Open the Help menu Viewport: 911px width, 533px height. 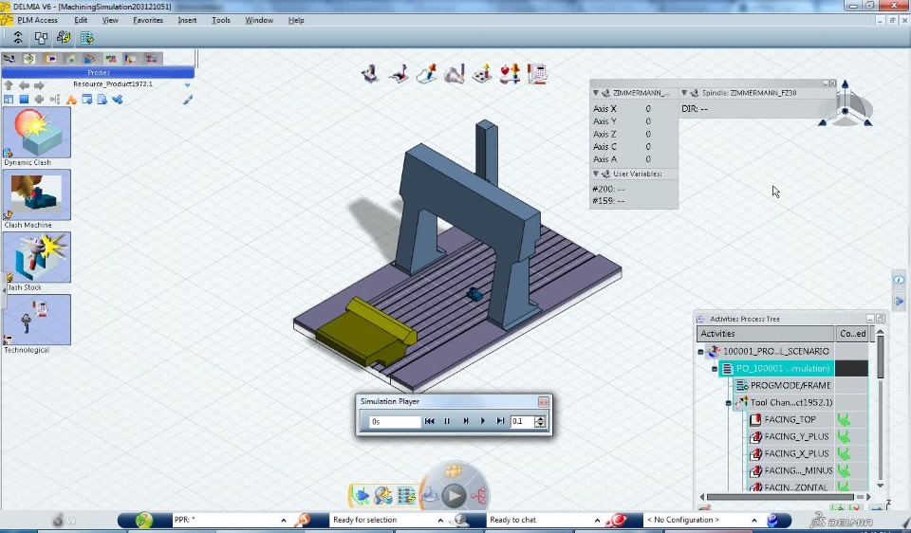(x=296, y=20)
